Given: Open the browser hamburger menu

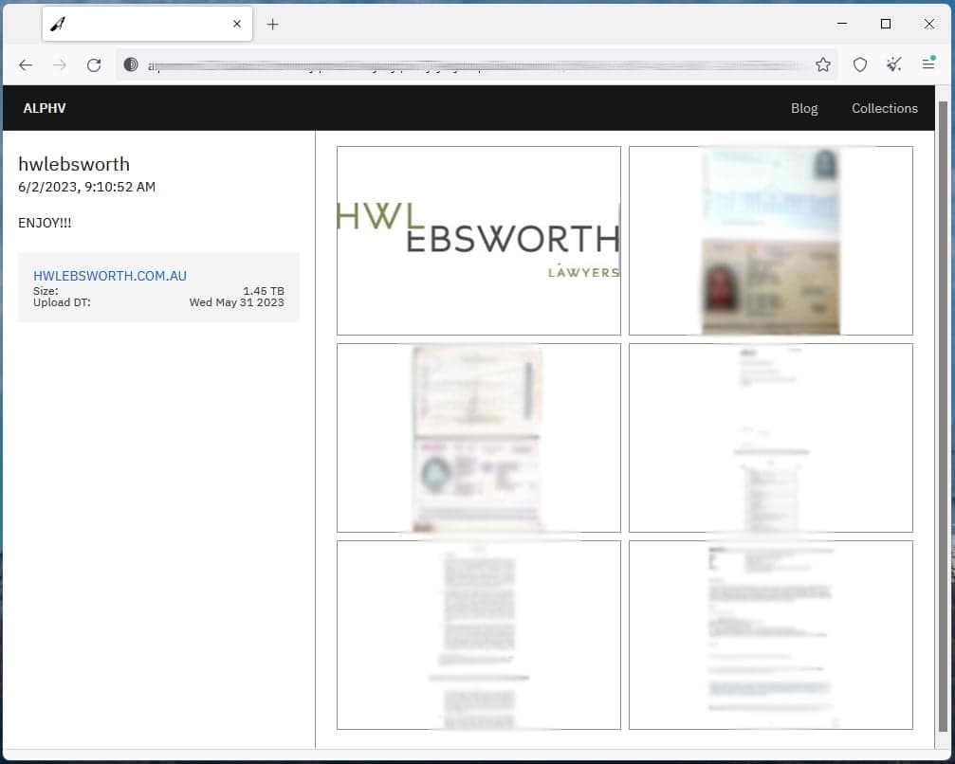Looking at the screenshot, I should [x=927, y=64].
